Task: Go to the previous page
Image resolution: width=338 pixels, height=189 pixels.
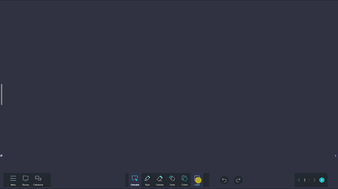Action: point(299,180)
